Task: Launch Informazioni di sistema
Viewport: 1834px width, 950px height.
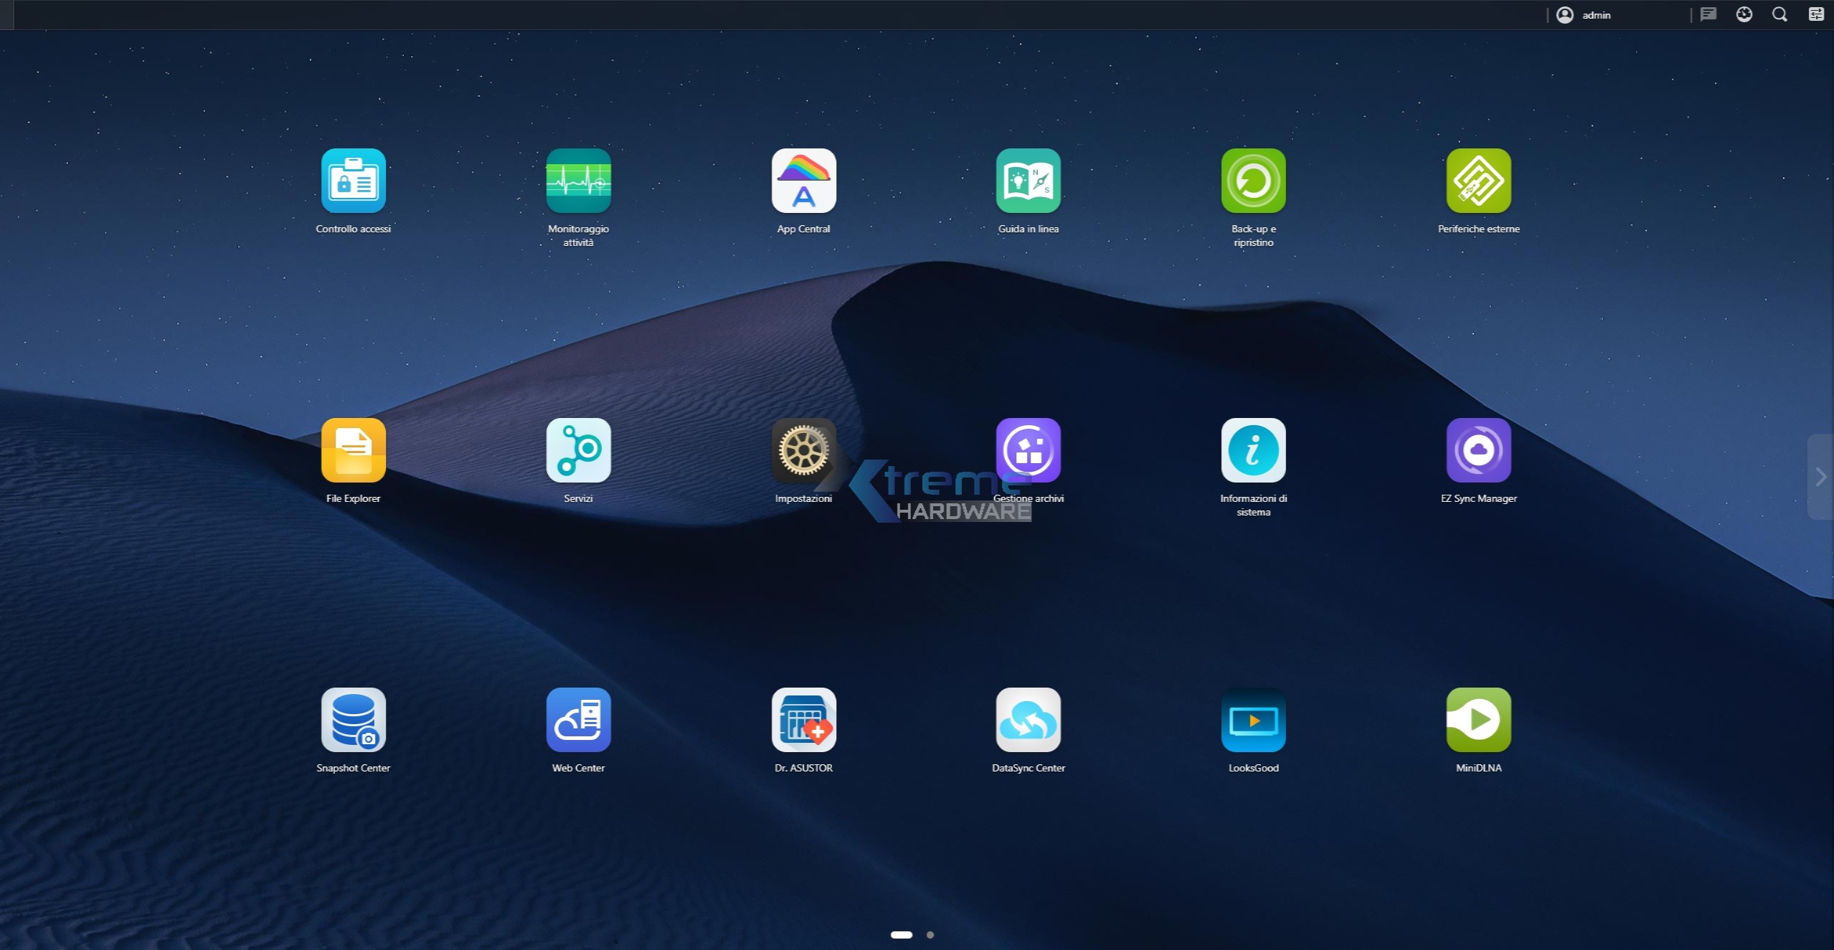Action: 1253,450
